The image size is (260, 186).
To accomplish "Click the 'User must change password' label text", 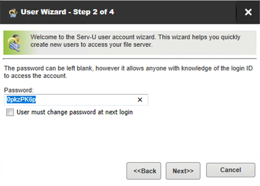I will click(x=74, y=112).
